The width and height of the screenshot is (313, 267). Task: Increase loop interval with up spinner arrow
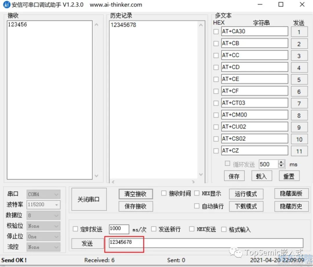(x=281, y=162)
